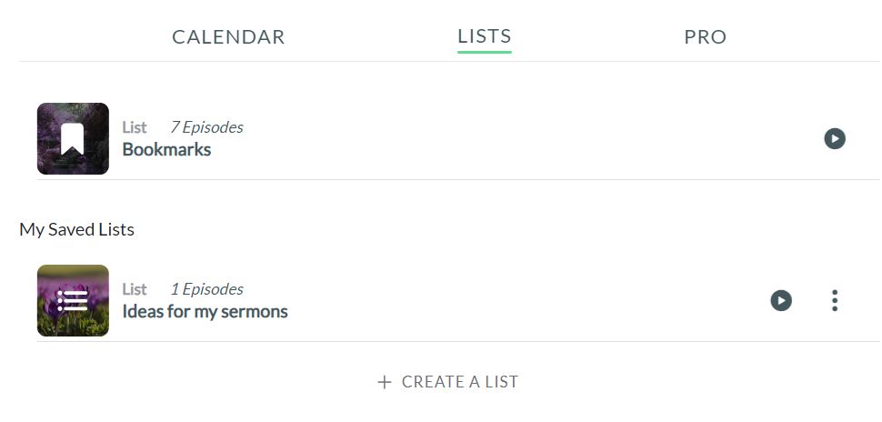Open the Ideas for my sermons title
Image resolution: width=882 pixels, height=422 pixels.
[x=205, y=312]
